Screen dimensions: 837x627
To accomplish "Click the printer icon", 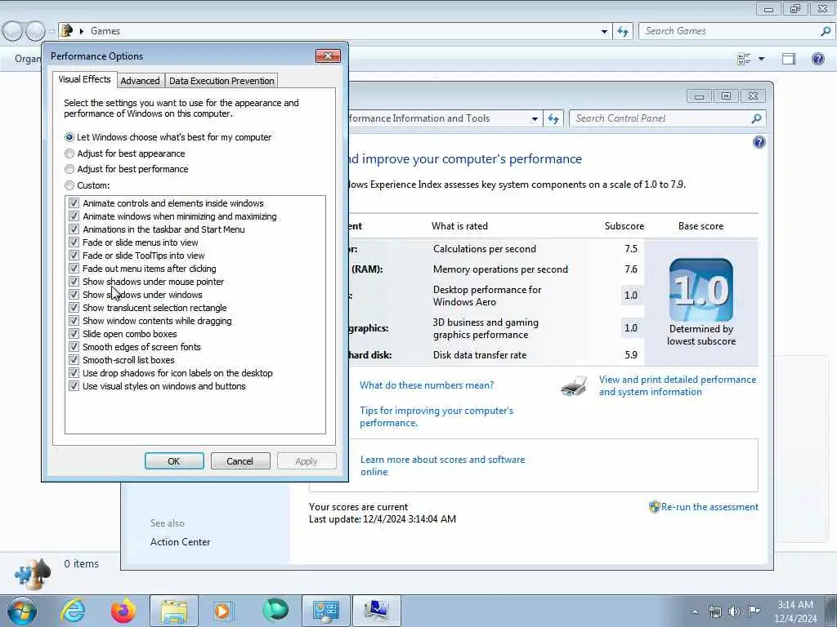I will (575, 385).
